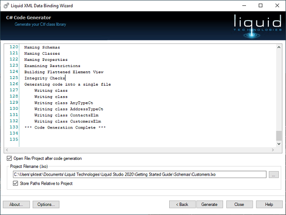Screen dimensions: 286x215
Task: Click the Liquid Technologies logo
Action: click(255, 25)
